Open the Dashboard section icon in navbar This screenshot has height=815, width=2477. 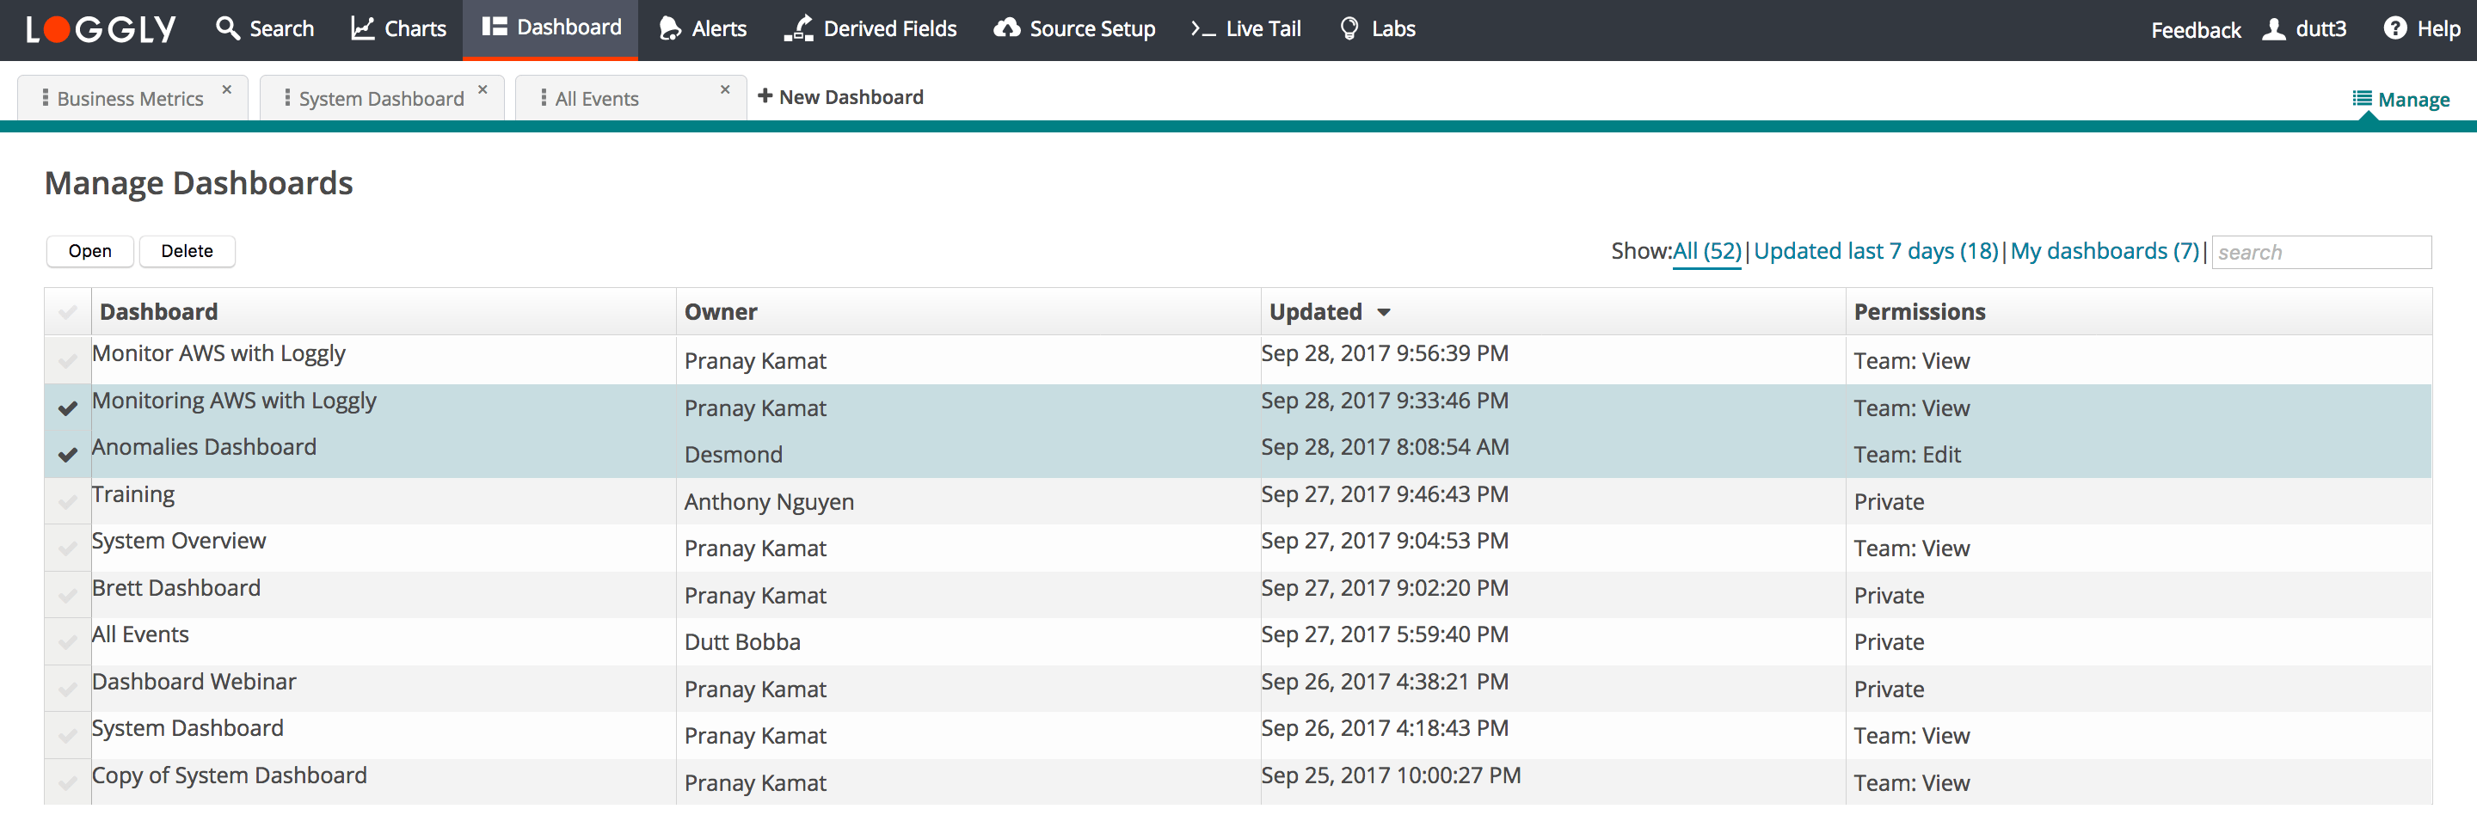pos(495,26)
